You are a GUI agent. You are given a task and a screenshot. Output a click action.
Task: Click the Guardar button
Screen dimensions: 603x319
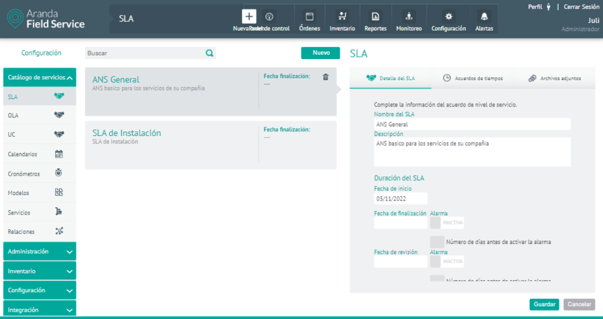(544, 304)
